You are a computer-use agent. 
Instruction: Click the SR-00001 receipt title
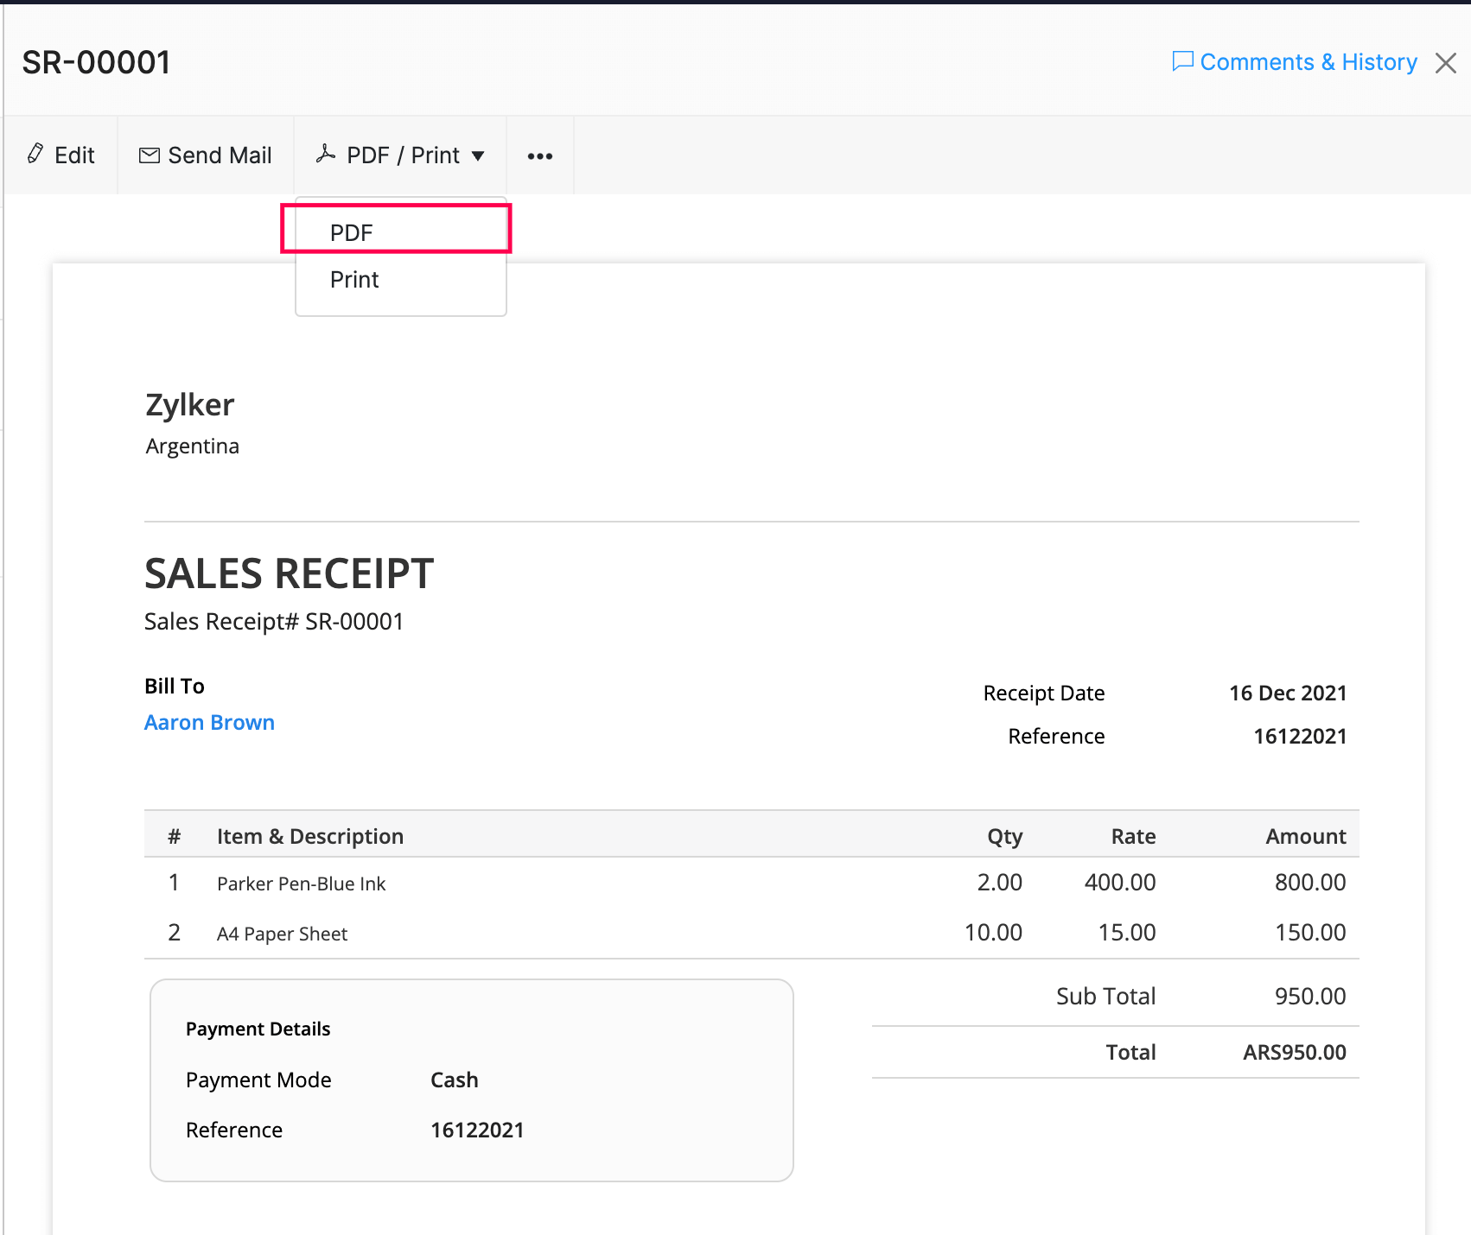coord(95,61)
